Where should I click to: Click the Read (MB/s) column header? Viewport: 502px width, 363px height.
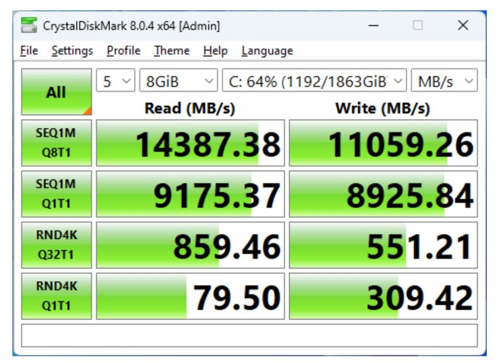190,108
